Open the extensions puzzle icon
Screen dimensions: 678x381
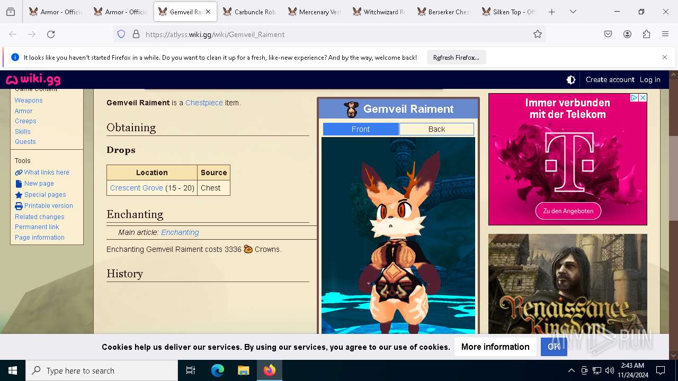click(646, 34)
